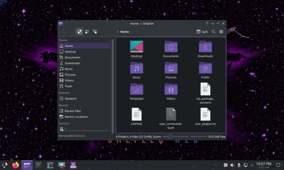Open the display configuration tray icon

point(245,165)
